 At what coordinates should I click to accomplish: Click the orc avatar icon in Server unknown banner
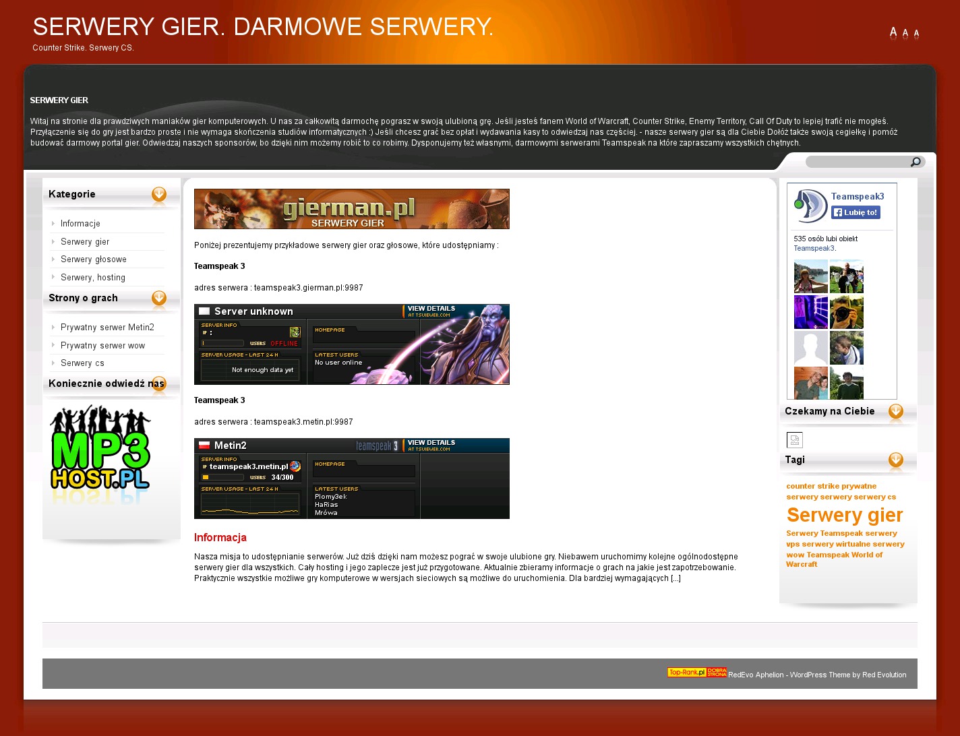295,332
